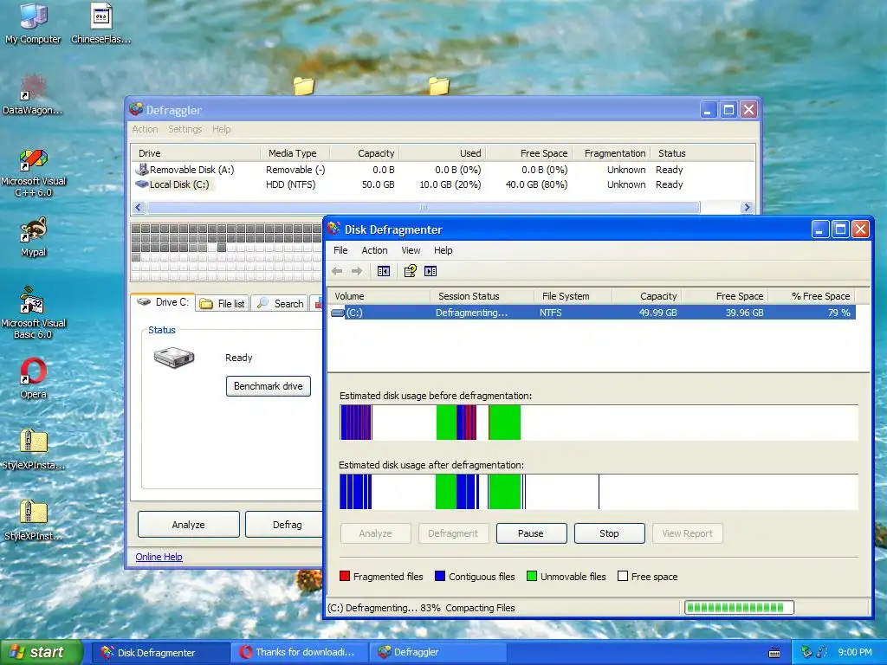Click keyboard icon in system tray
This screenshot has height=665, width=887.
(x=774, y=653)
